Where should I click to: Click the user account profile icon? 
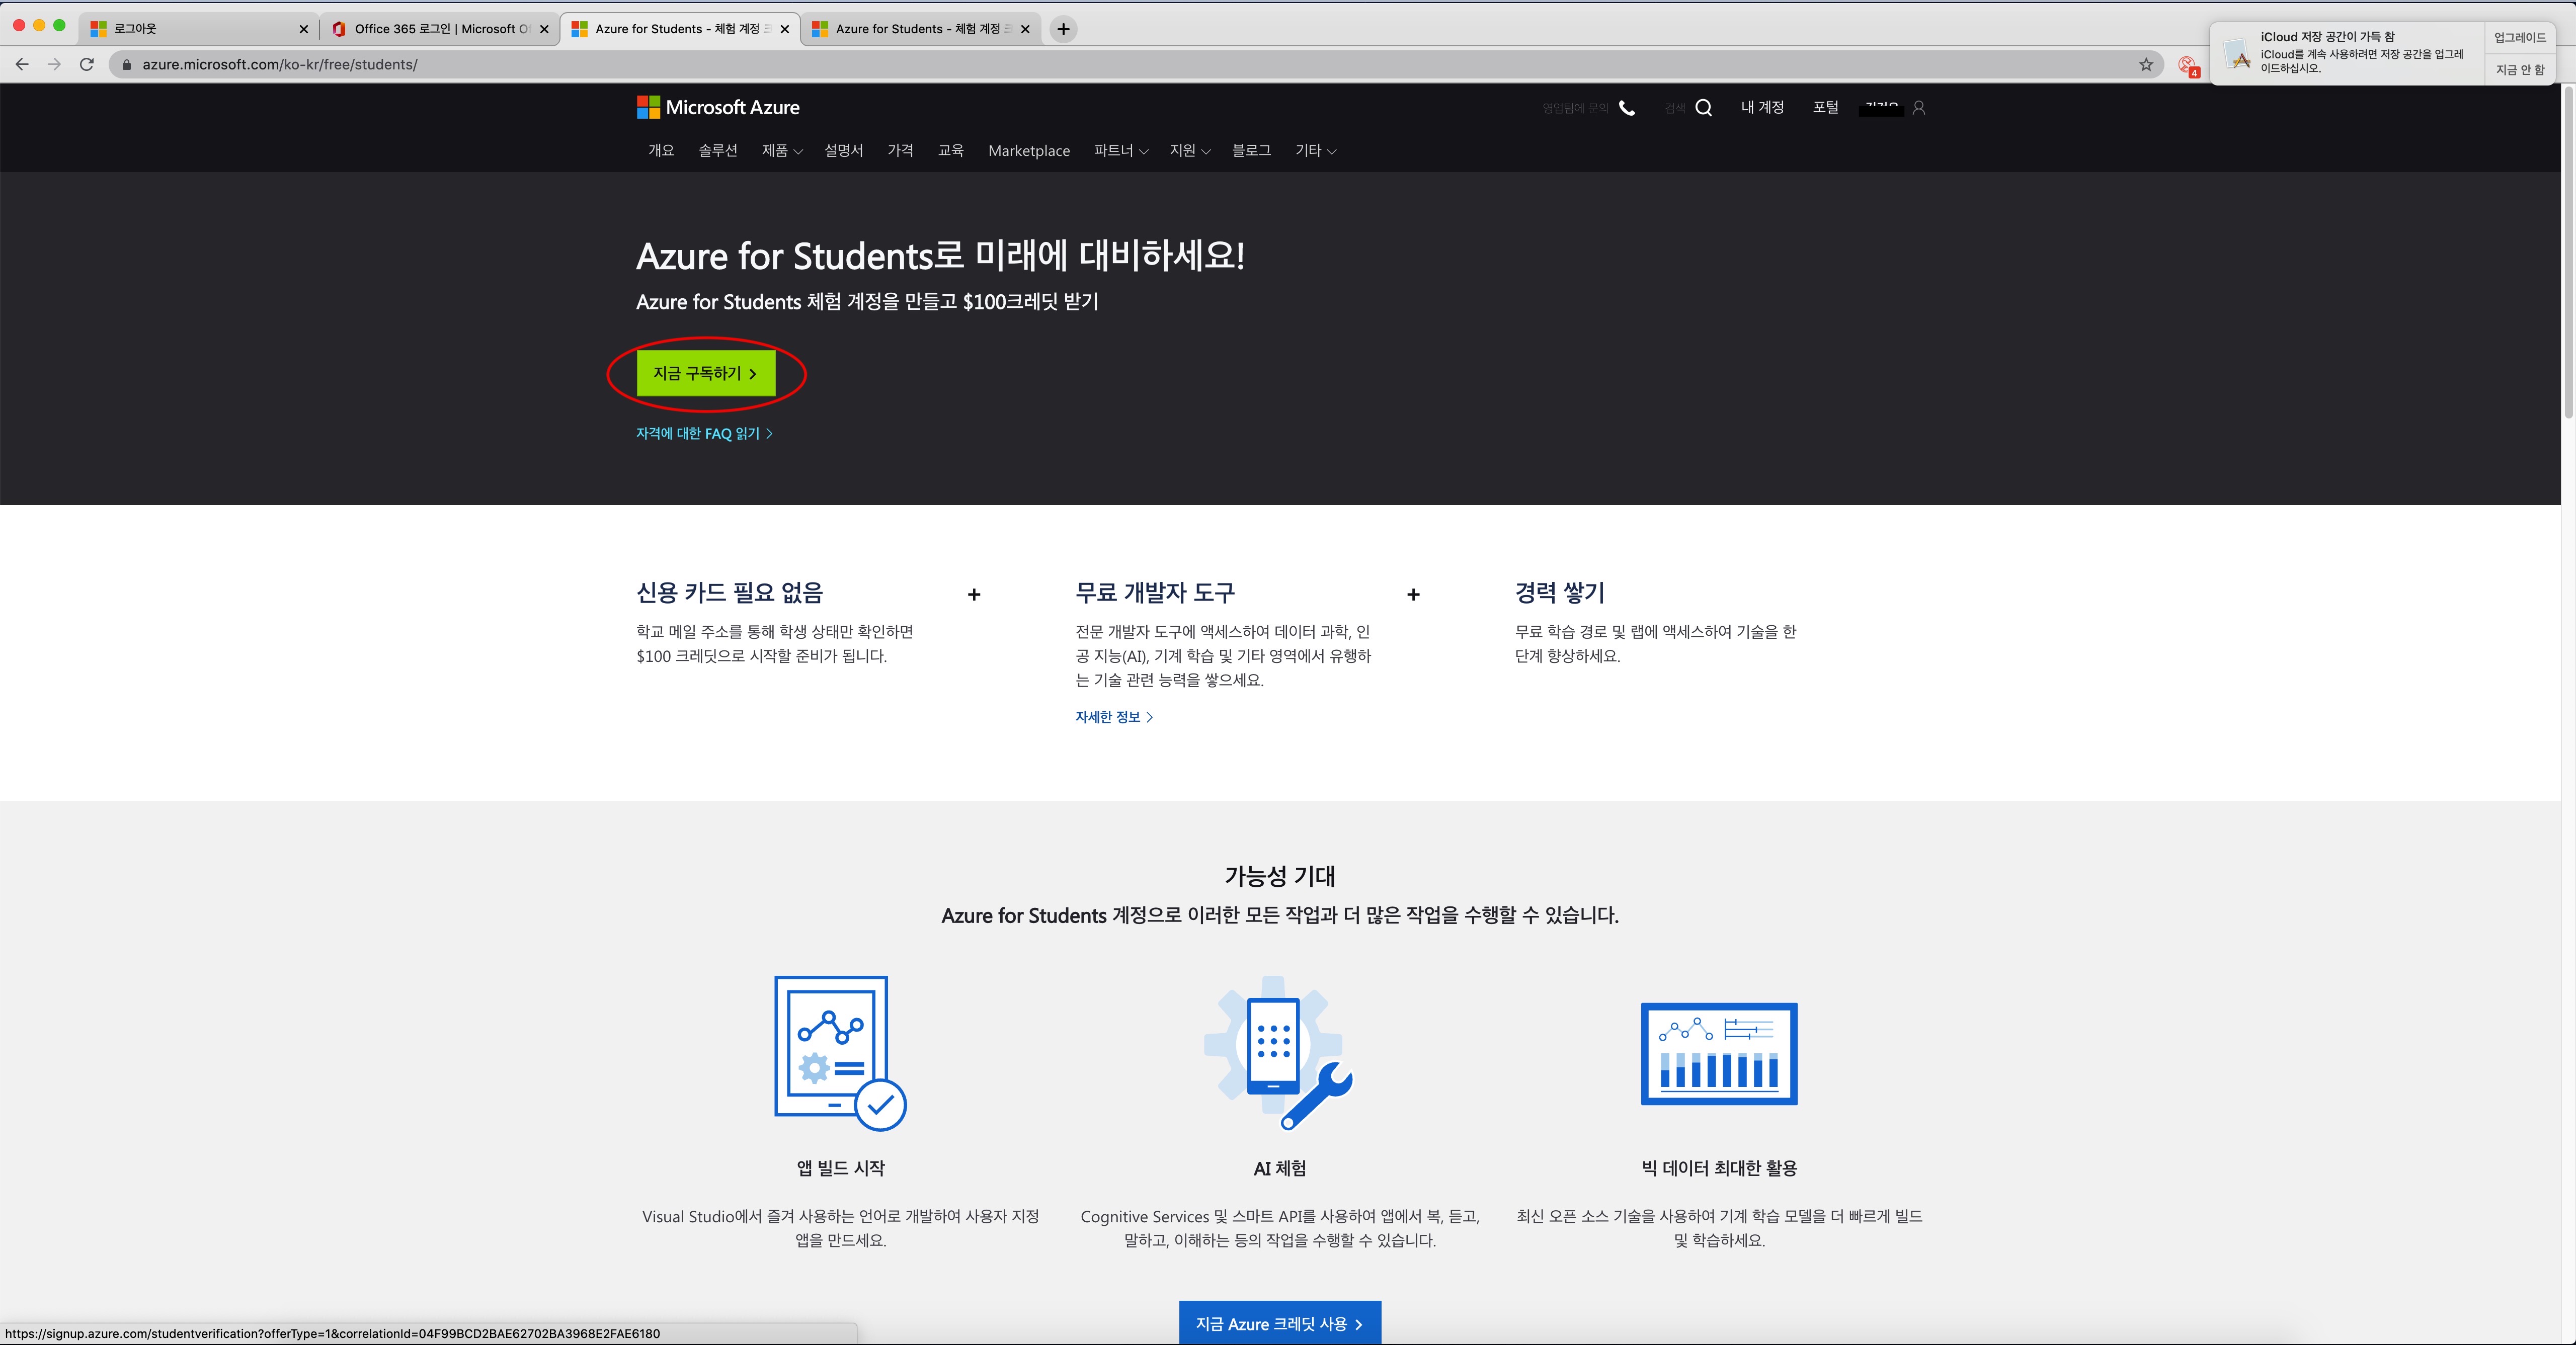tap(1918, 108)
